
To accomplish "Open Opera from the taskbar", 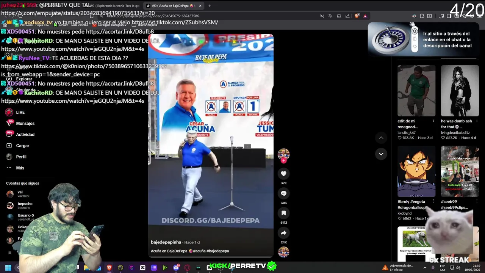I will [187, 268].
